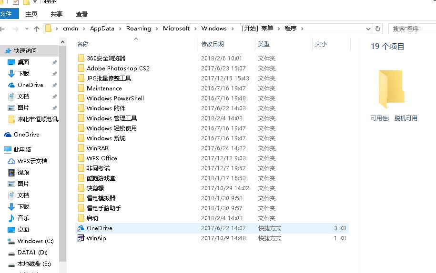Select JPG批量修整工具 folder icon
The width and height of the screenshot is (436, 273).
coord(81,78)
